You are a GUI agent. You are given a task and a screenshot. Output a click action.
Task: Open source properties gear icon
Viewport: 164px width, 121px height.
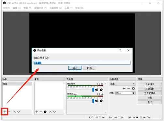click(x=45, y=112)
